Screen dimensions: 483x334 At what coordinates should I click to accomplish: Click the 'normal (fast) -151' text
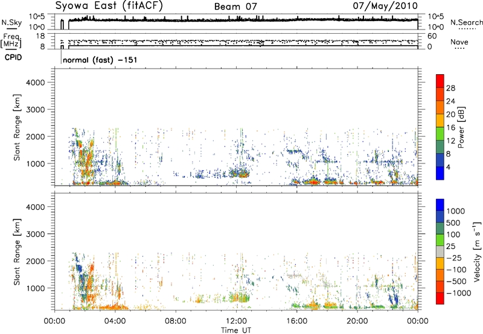point(100,60)
